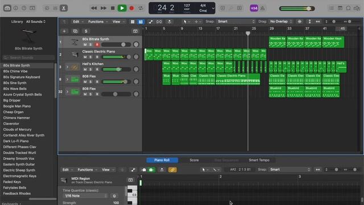The height and width of the screenshot is (205, 364).
Task: Click pan knob of 80s Bitrate Synth
Action: (136, 44)
